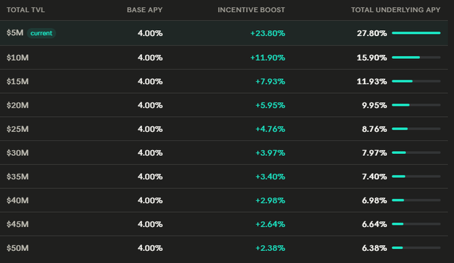
Task: Select the $5M TVL cell
Action: (15, 33)
